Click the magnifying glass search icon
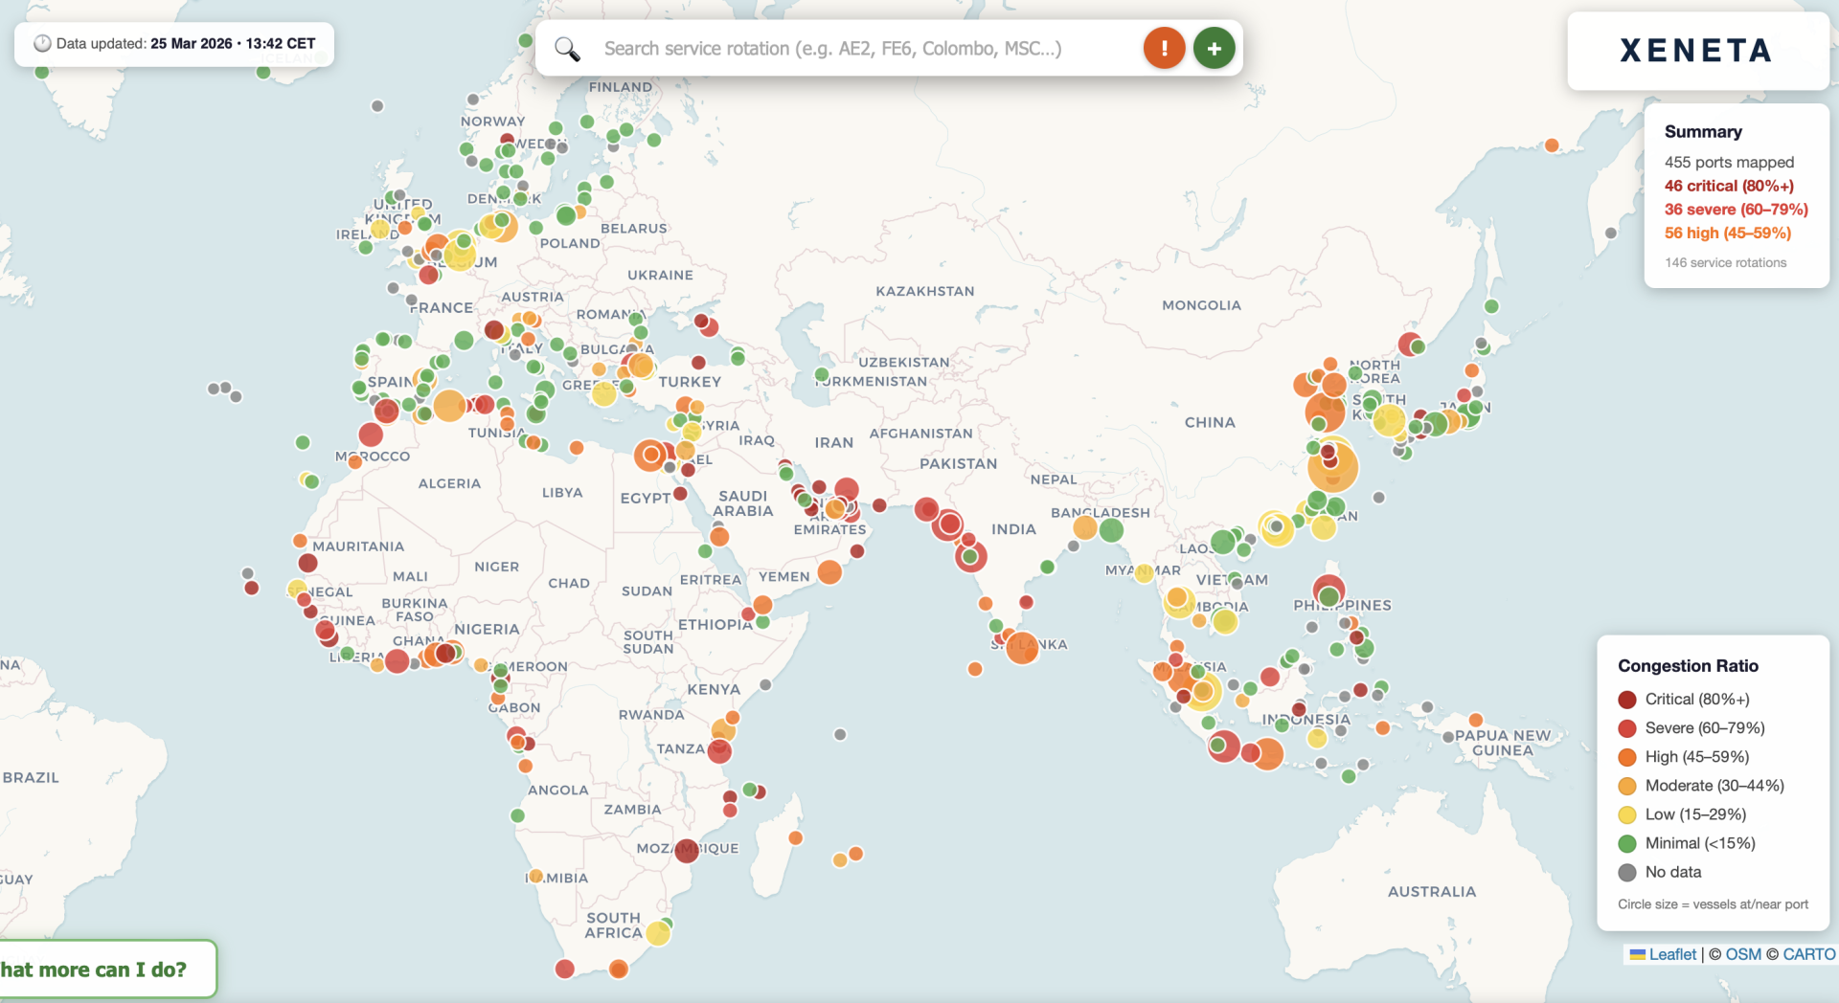Screen dimensions: 1839x1003 (x=567, y=49)
